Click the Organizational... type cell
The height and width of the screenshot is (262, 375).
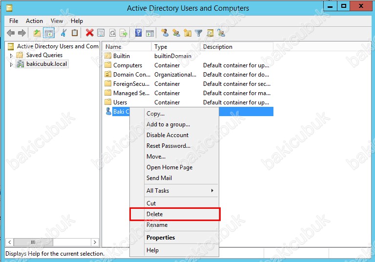tap(175, 75)
